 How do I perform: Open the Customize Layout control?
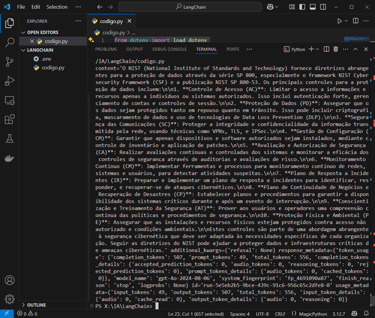(292, 7)
